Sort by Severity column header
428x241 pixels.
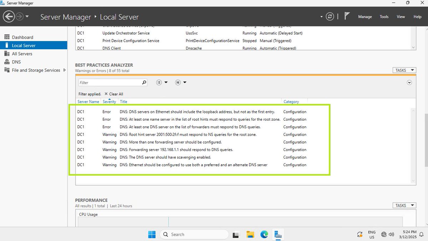[109, 102]
